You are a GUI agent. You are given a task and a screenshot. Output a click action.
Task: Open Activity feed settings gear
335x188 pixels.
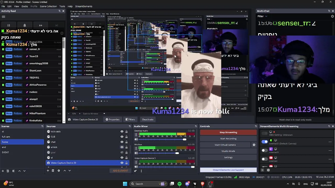click(62, 33)
